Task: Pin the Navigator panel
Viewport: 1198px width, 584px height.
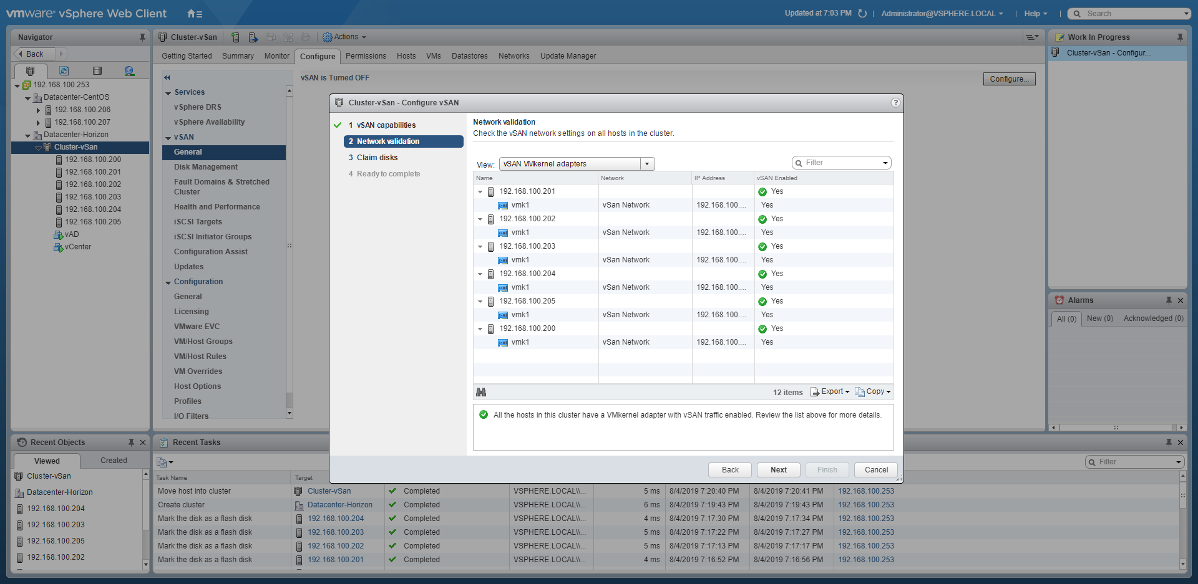Action: (x=142, y=37)
